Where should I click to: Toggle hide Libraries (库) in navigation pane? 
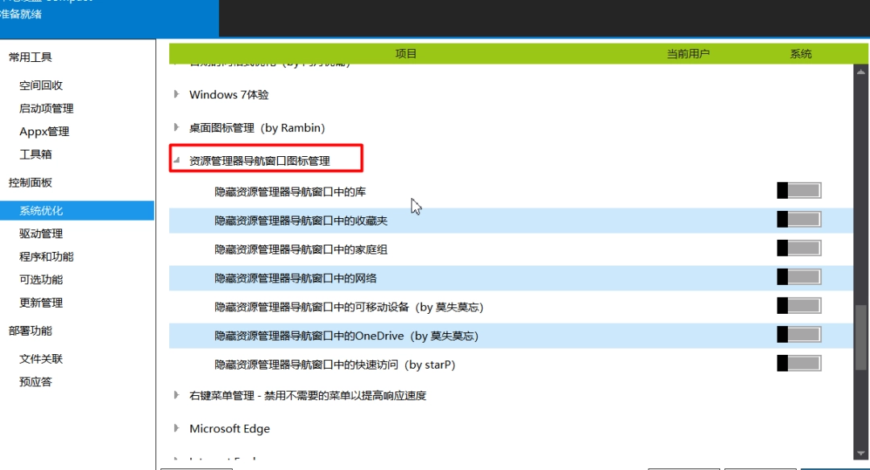799,191
